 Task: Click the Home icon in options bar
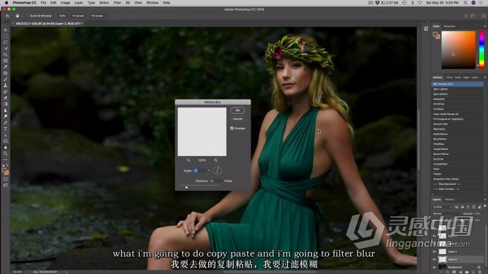pos(7,16)
